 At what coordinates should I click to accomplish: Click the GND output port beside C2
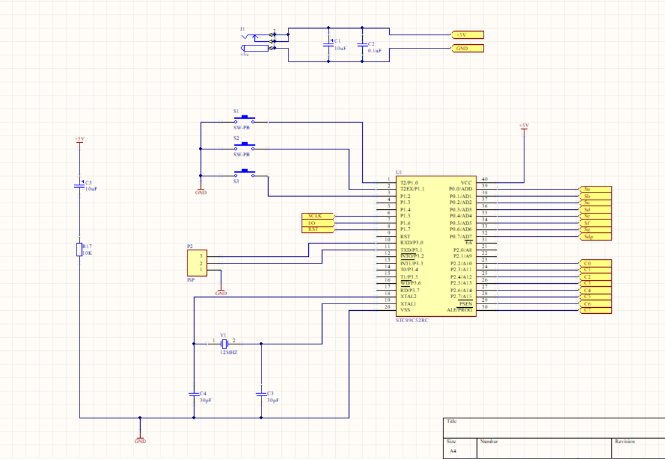click(467, 48)
